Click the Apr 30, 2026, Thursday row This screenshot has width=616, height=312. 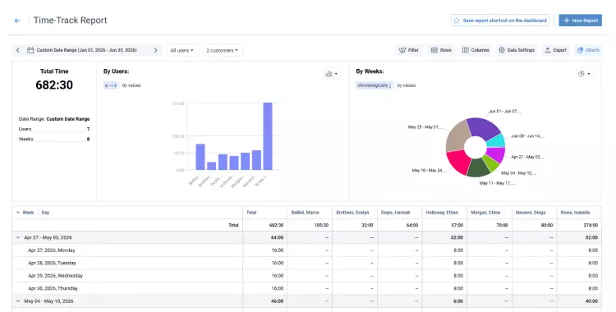point(306,288)
